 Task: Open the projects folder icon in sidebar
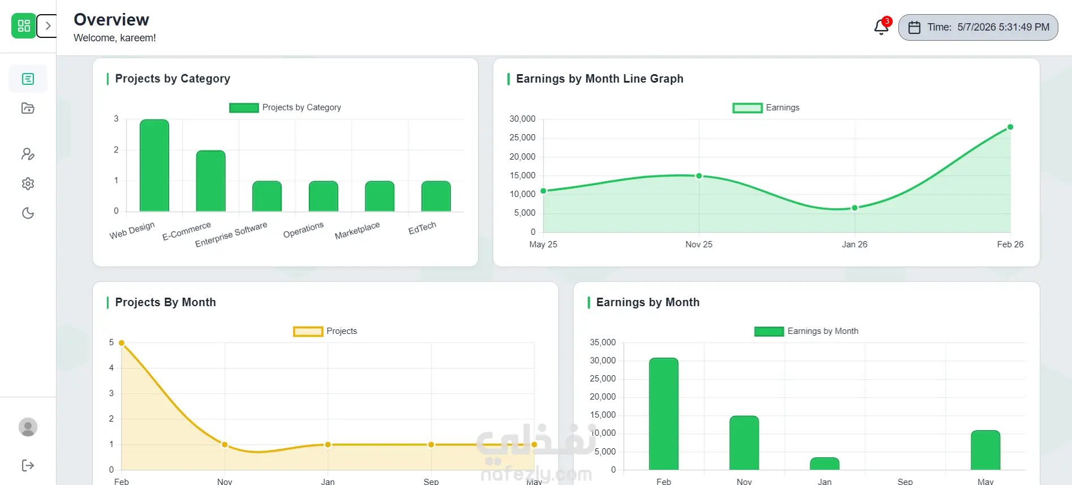[28, 108]
